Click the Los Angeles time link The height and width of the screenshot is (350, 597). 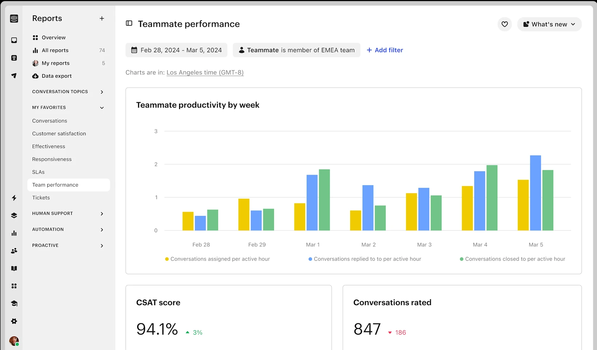tap(205, 73)
